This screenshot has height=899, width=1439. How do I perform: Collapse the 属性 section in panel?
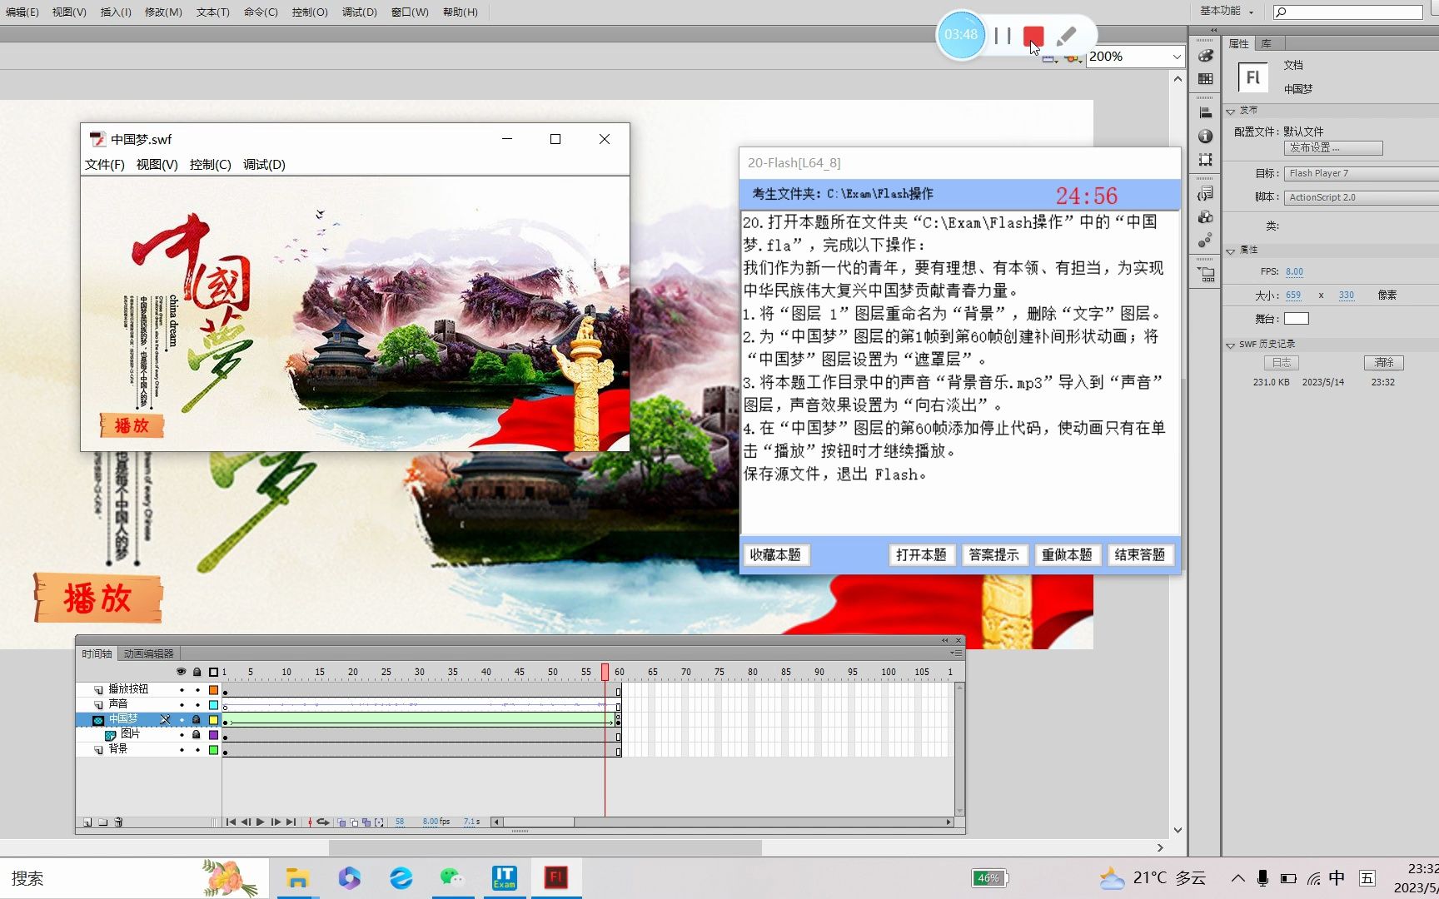[x=1231, y=251]
